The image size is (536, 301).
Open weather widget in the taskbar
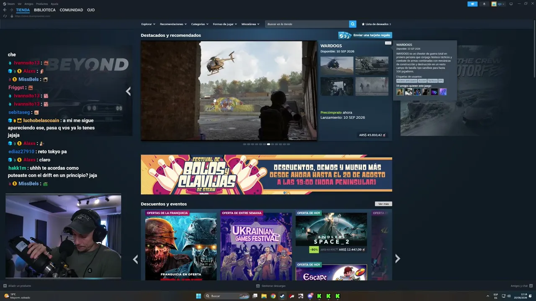pyautogui.click(x=17, y=296)
